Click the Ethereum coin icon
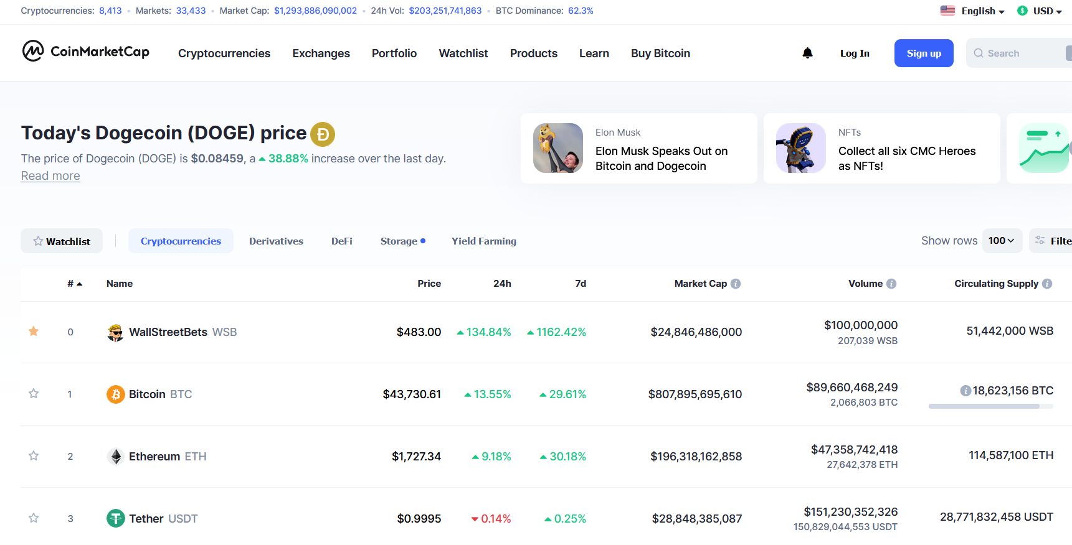Viewport: 1072px width, 545px height. point(115,457)
